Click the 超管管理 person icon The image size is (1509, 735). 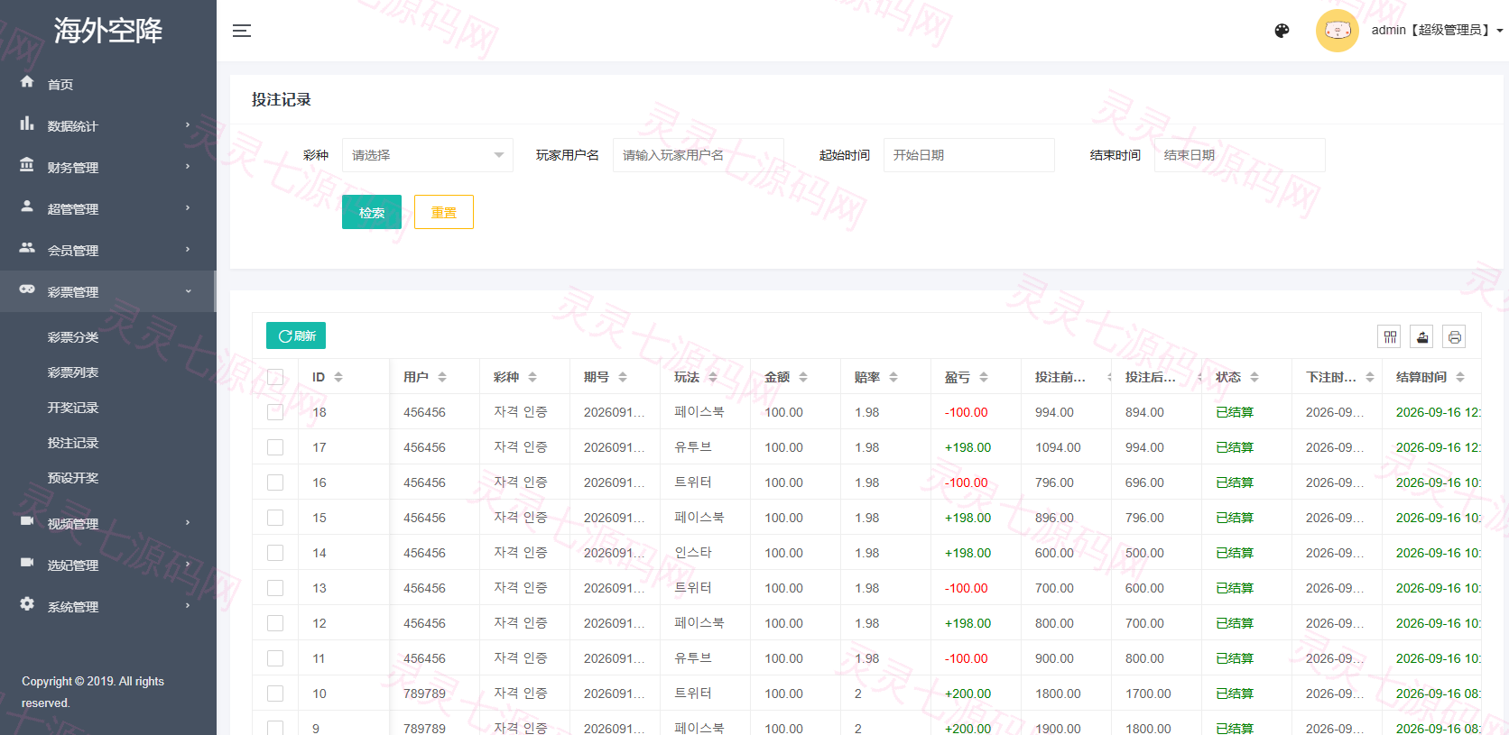[x=27, y=207]
